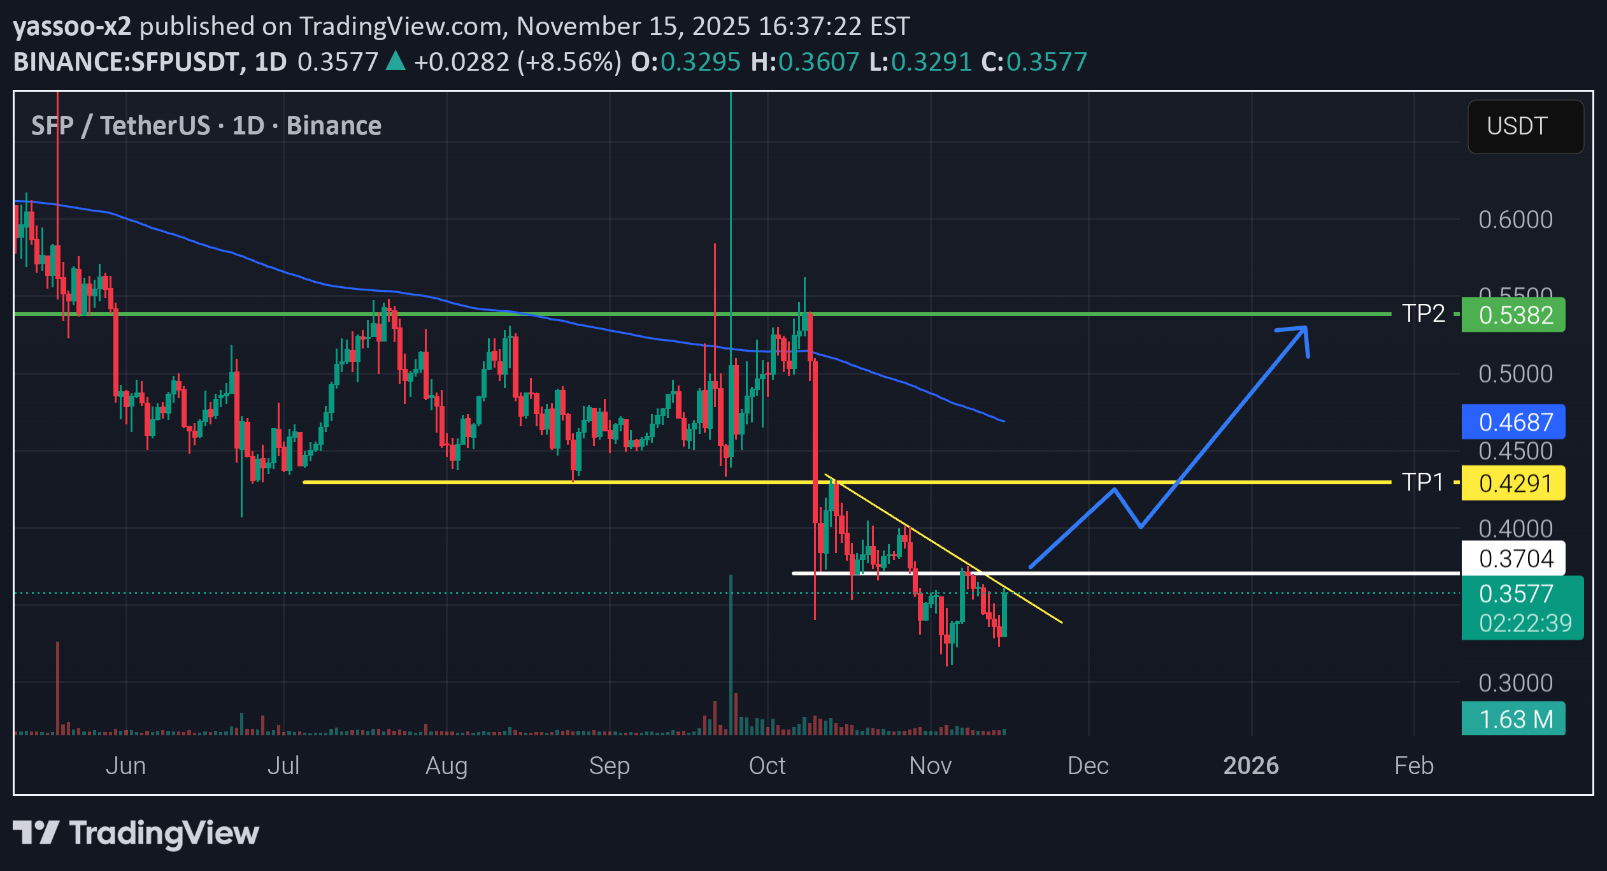This screenshot has height=871, width=1607.
Task: Click the green up-triangle price change icon
Action: coord(396,61)
